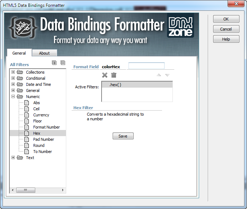Move filter up with up arrow
Image resolution: width=247 pixels, height=209 pixels.
click(x=159, y=75)
